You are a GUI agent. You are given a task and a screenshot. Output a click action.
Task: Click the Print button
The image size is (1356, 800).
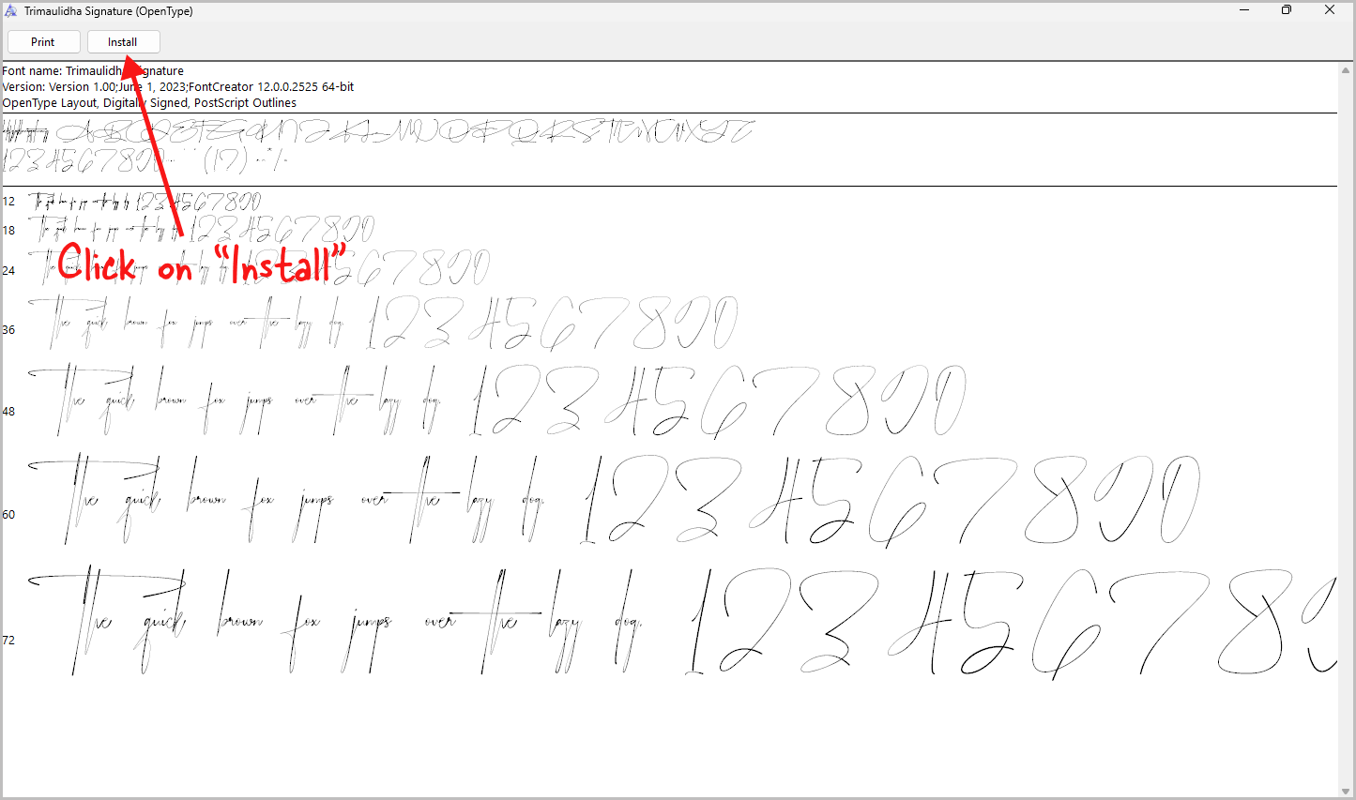pos(43,41)
